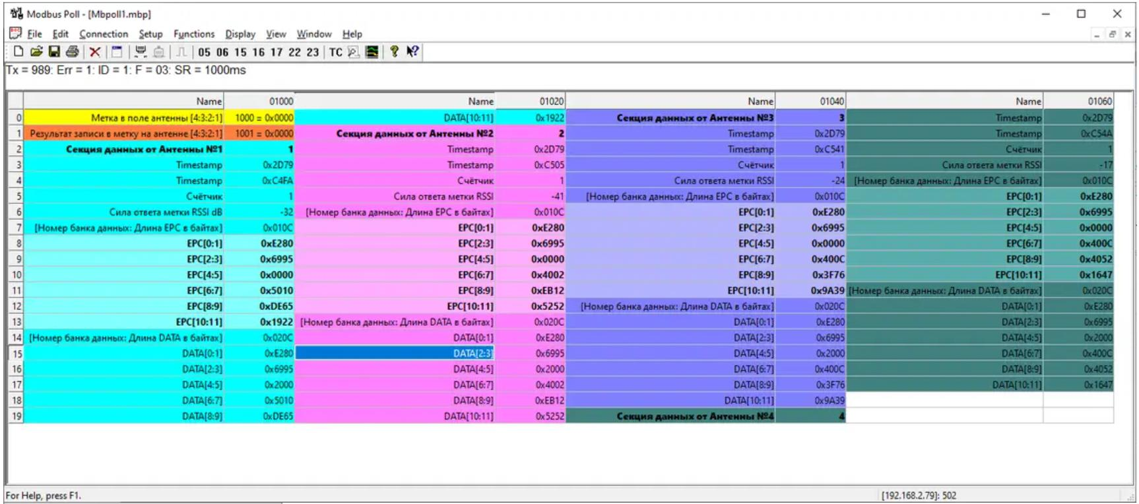Open the Functions menu
1139x504 pixels.
(x=194, y=34)
